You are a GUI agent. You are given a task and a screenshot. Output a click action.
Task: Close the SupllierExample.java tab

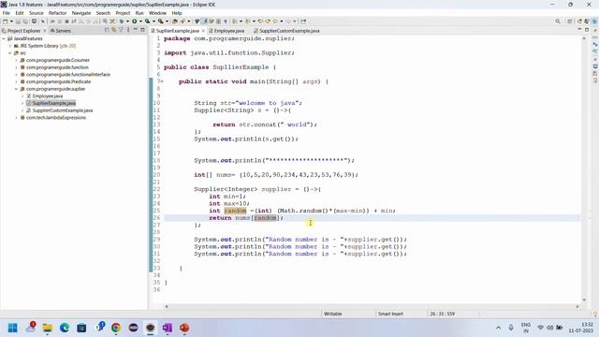[x=203, y=31]
